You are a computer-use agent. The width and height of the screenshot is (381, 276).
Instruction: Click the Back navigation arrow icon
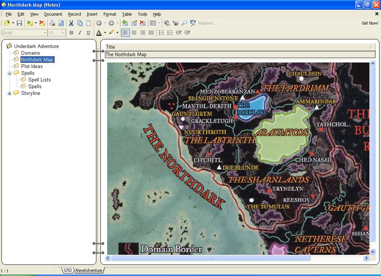(99, 23)
